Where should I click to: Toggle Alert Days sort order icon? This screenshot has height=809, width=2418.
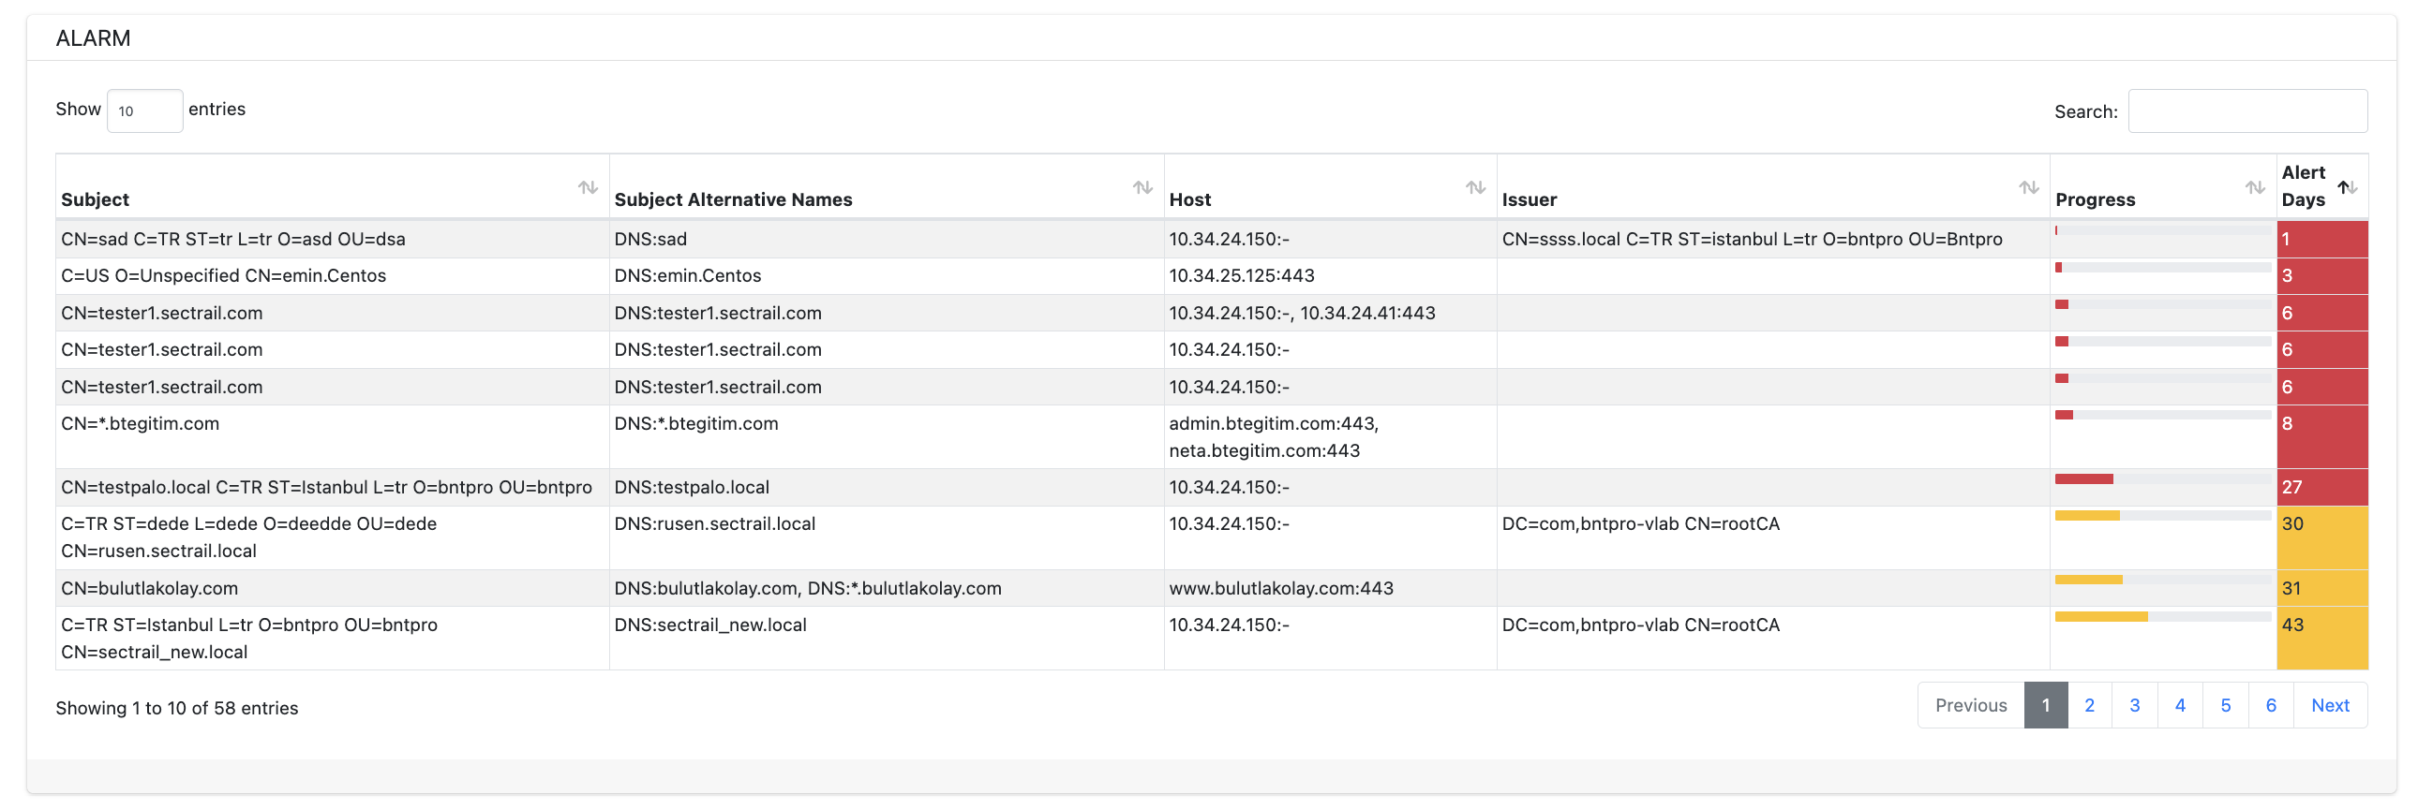pos(2347,187)
